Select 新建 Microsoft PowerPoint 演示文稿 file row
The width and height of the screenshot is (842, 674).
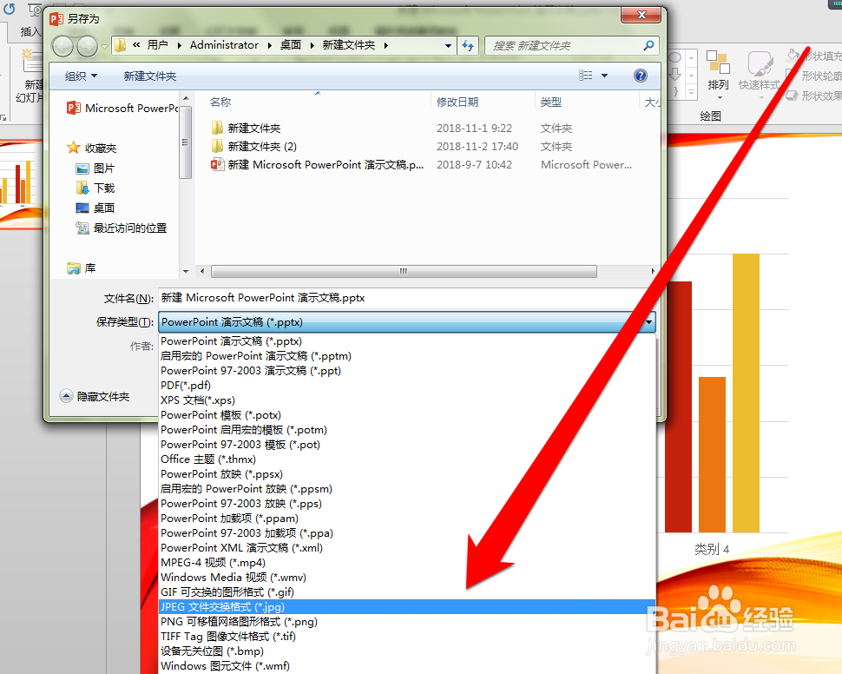318,164
